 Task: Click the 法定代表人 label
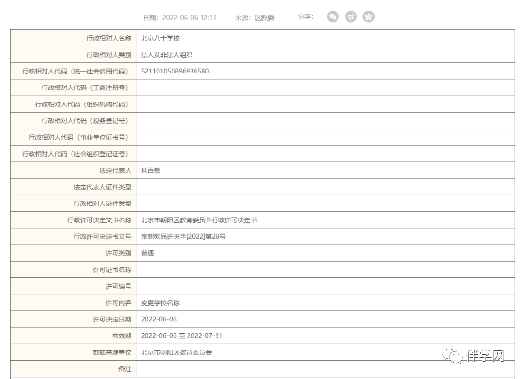tap(115, 171)
